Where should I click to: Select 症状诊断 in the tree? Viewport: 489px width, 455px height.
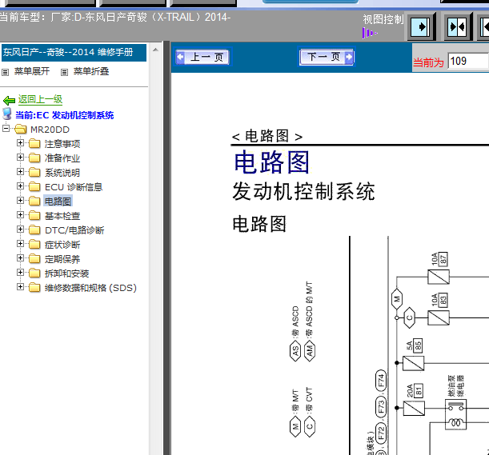(x=62, y=245)
